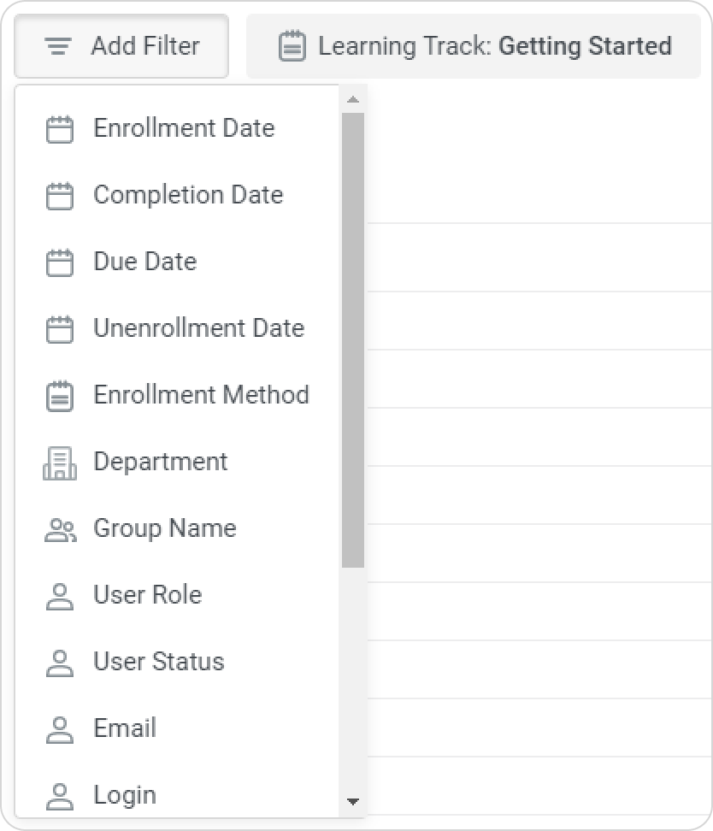The width and height of the screenshot is (713, 831).
Task: Open the Learning Track: Getting Started filter chip
Action: 473,46
